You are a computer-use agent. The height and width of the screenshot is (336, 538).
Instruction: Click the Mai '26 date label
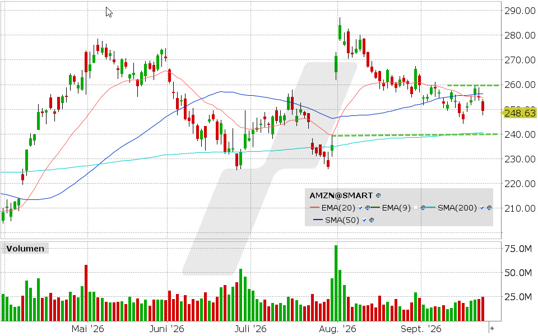coord(87,329)
